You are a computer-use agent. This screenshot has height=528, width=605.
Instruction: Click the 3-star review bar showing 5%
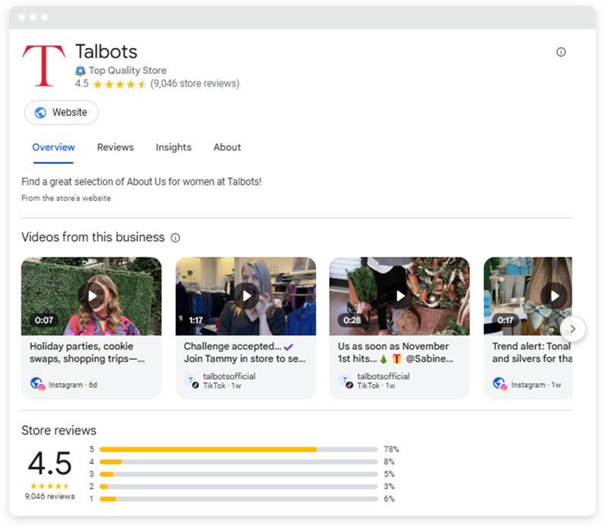click(x=238, y=474)
